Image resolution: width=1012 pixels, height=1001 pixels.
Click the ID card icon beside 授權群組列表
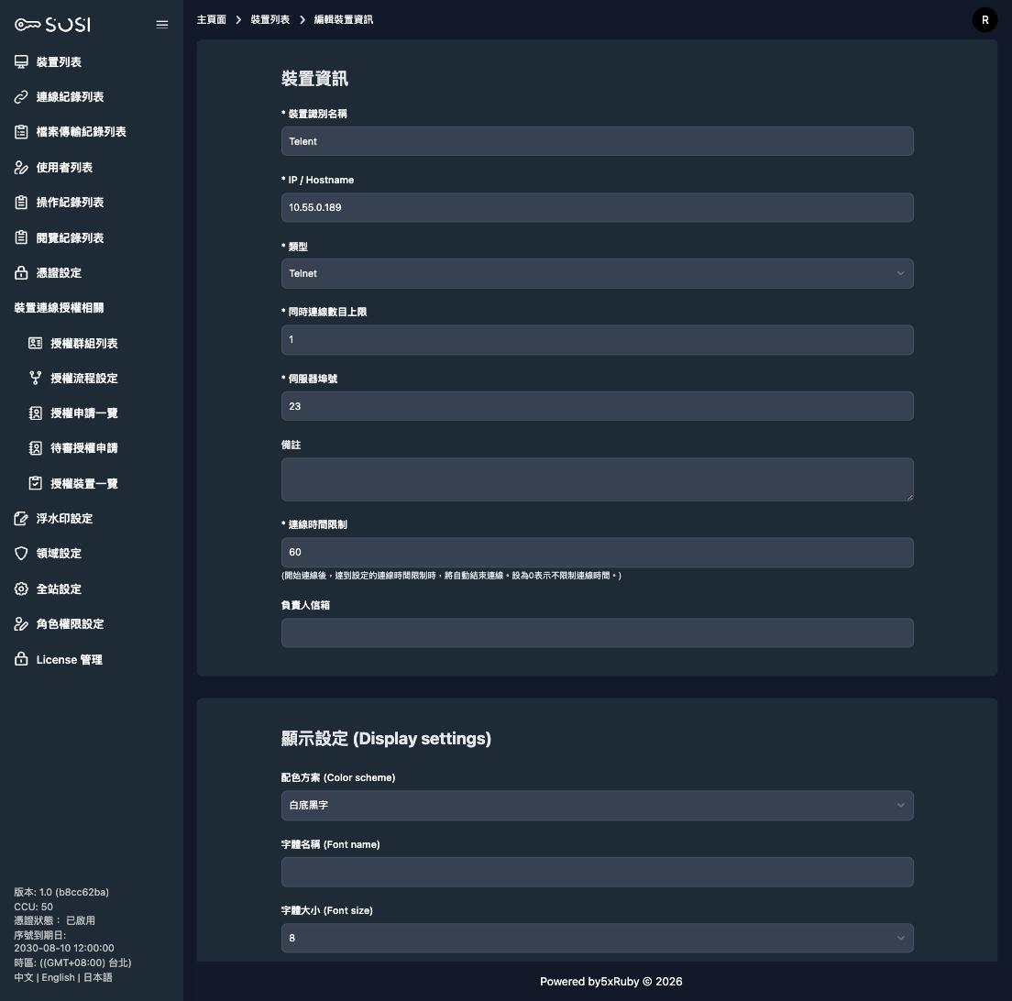36,344
